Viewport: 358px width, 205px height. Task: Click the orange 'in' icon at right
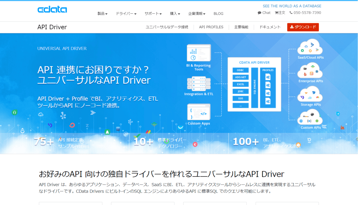(x=343, y=128)
